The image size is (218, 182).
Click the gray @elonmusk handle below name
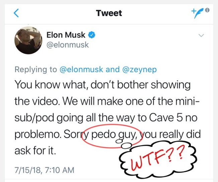point(68,44)
